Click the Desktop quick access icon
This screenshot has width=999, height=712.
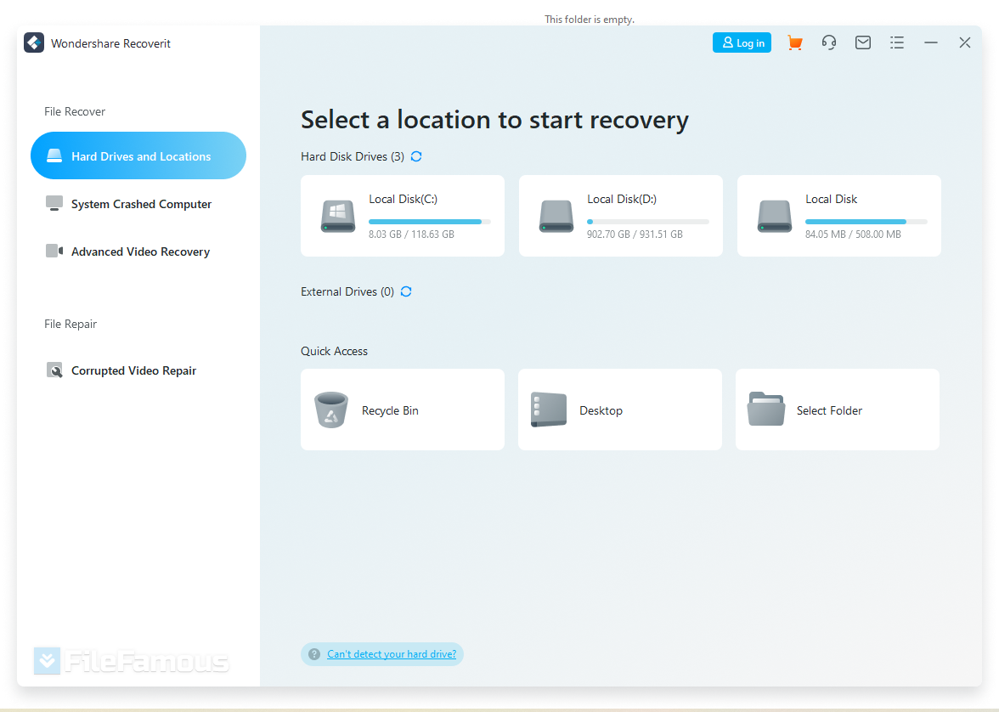[x=549, y=410]
